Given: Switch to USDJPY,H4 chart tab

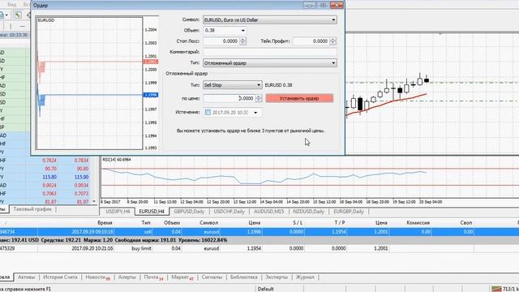Looking at the screenshot, I should (118, 211).
